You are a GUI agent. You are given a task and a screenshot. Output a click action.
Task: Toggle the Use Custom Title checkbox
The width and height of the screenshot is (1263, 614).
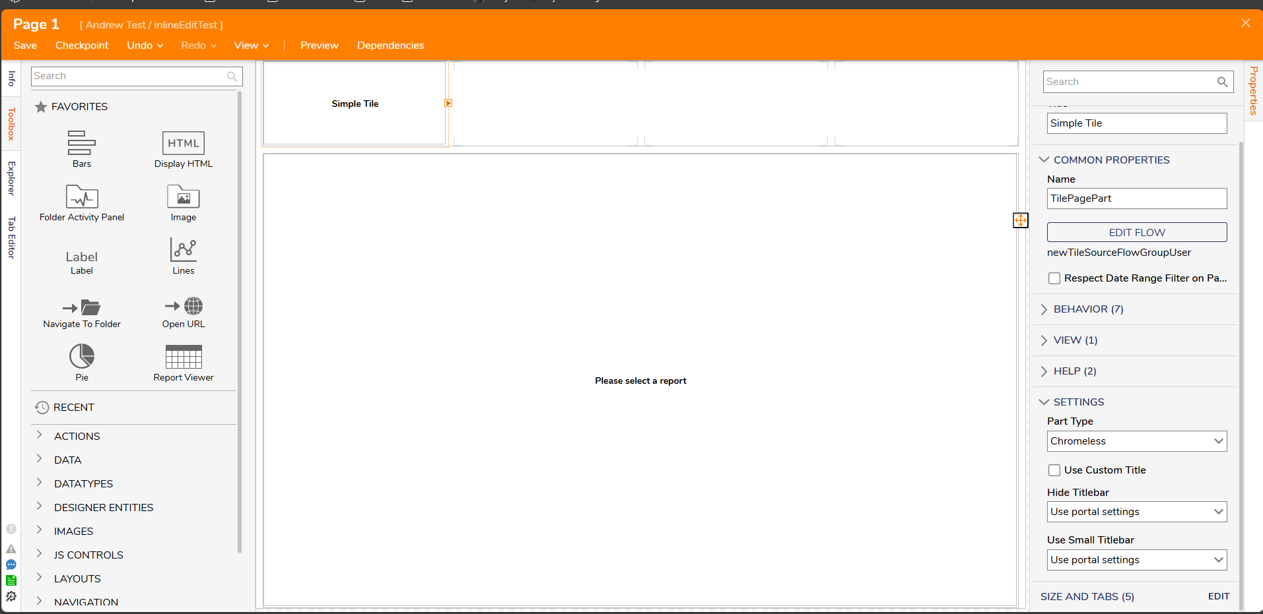coord(1054,470)
